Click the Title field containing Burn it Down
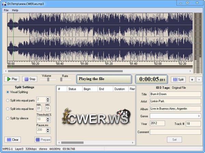Screen dimensions: 205x153 [175, 94]
